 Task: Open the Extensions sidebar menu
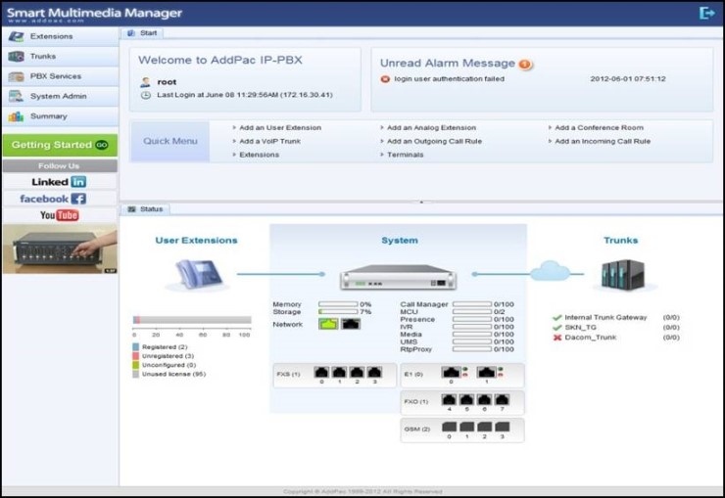(x=60, y=36)
